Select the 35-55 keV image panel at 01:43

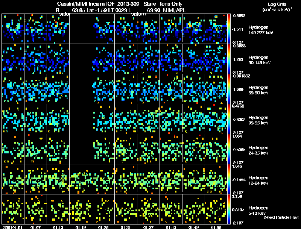tap(171, 119)
